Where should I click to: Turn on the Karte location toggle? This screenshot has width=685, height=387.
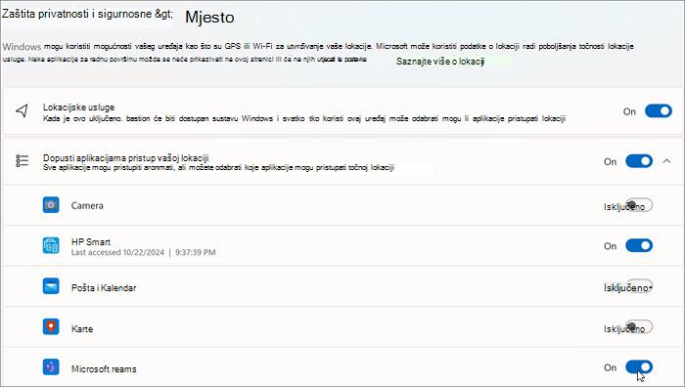pos(639,326)
